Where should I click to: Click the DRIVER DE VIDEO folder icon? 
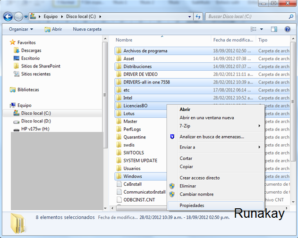(119, 74)
